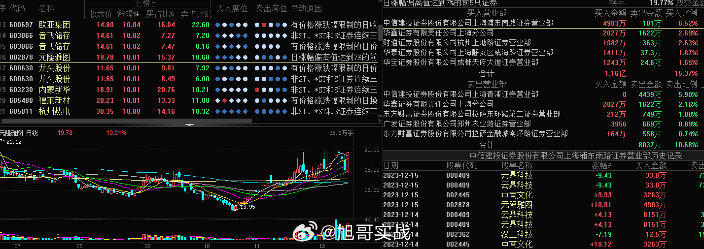Screen dimensions: 704x249
Task: Click the 38.6万手 volume label
Action: point(341,133)
